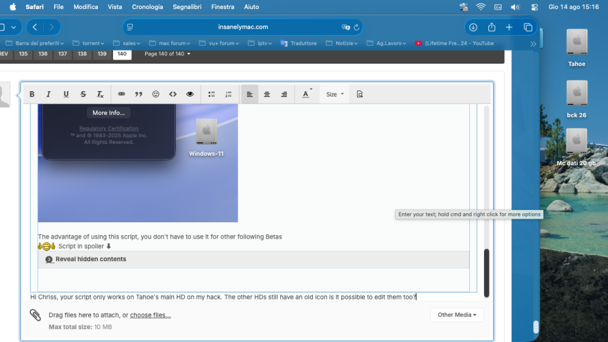Image resolution: width=608 pixels, height=342 pixels.
Task: Show more bookmarks with double chevron
Action: coord(533,44)
